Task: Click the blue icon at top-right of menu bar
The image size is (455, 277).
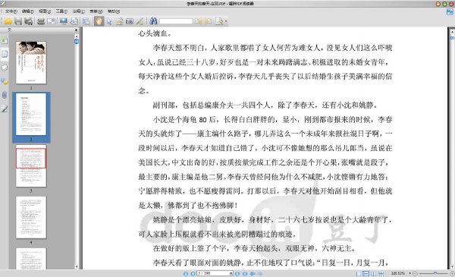Action: click(x=450, y=11)
